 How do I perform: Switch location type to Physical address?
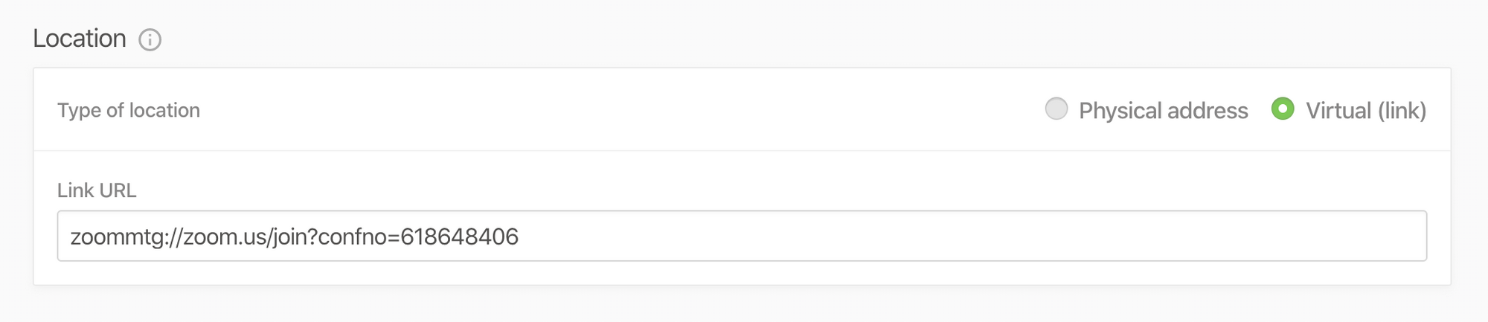[1056, 109]
